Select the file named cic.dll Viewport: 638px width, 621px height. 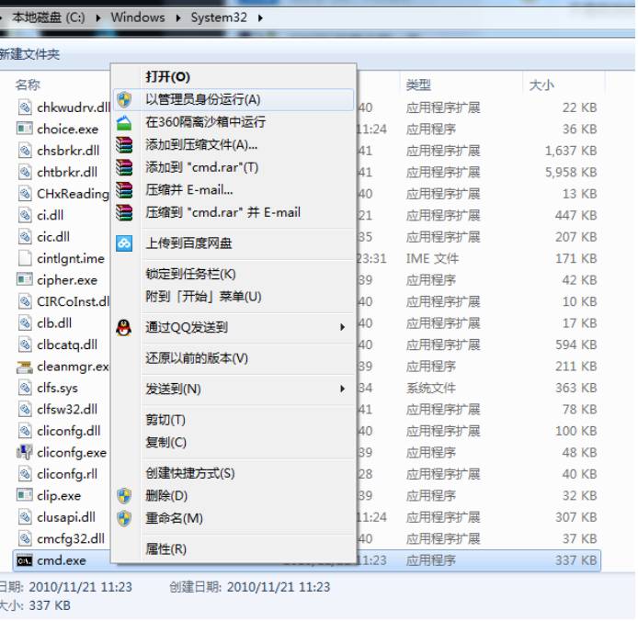point(53,237)
